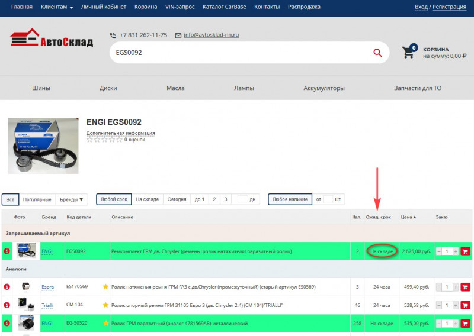Increase quantity for Espra row
Image resolution: width=474 pixels, height=336 pixels.
pyautogui.click(x=456, y=287)
